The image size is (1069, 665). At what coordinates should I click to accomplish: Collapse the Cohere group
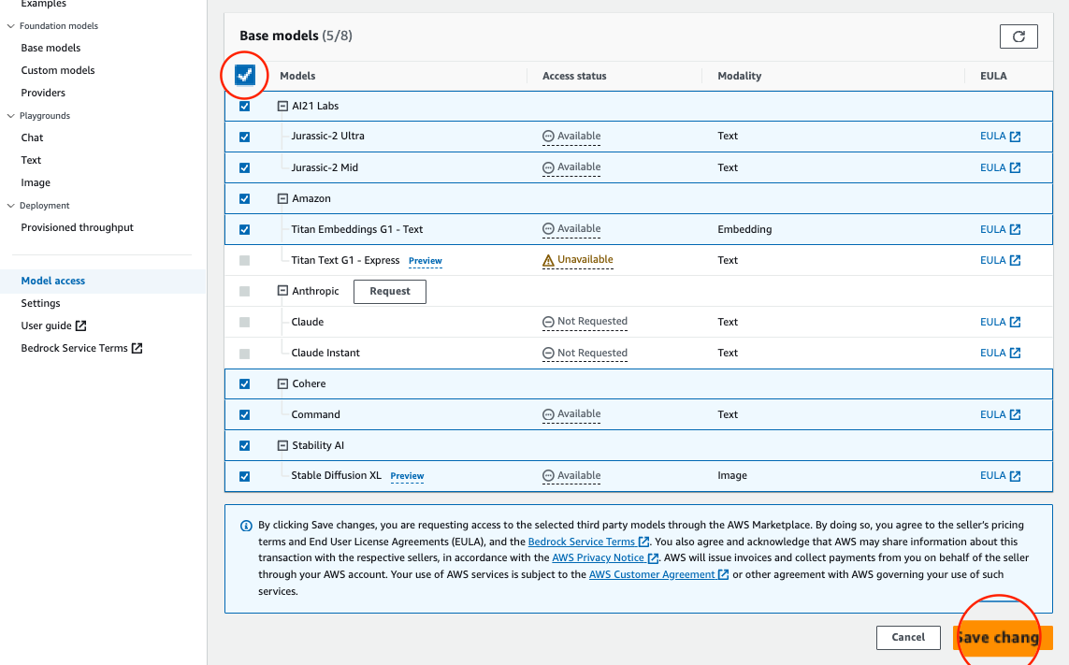click(x=282, y=384)
